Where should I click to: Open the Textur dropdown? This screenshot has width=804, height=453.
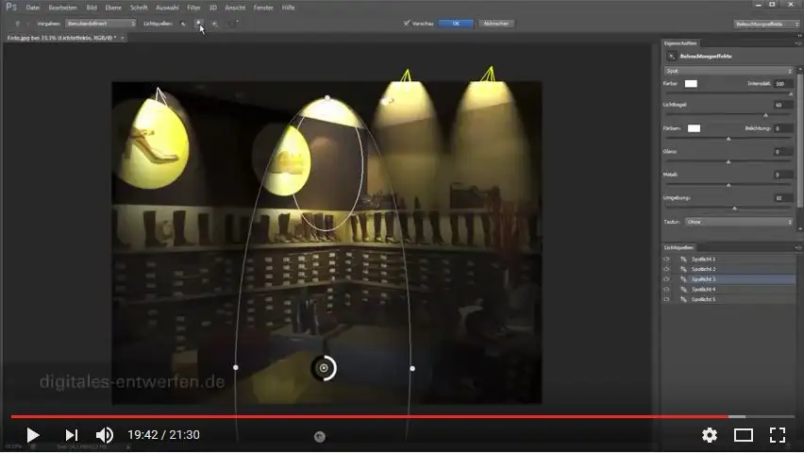click(x=739, y=222)
